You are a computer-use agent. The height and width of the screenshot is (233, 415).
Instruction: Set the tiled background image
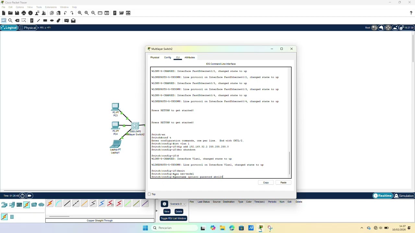(x=395, y=28)
